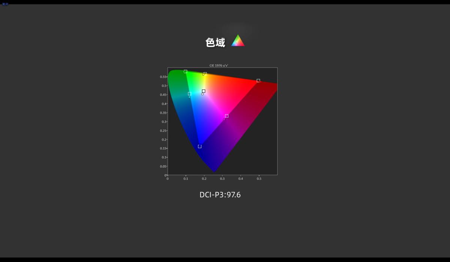Image resolution: width=450 pixels, height=262 pixels.
Task: Click the DCI-P3:97.6 result text
Action: 220,194
